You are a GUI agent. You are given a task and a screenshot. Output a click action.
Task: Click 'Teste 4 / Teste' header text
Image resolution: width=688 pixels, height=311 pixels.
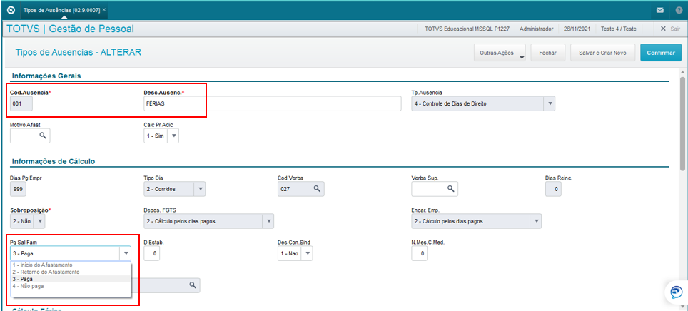(619, 29)
